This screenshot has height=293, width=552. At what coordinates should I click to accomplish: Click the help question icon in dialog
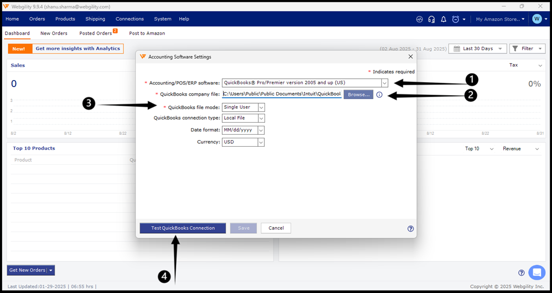pyautogui.click(x=410, y=228)
